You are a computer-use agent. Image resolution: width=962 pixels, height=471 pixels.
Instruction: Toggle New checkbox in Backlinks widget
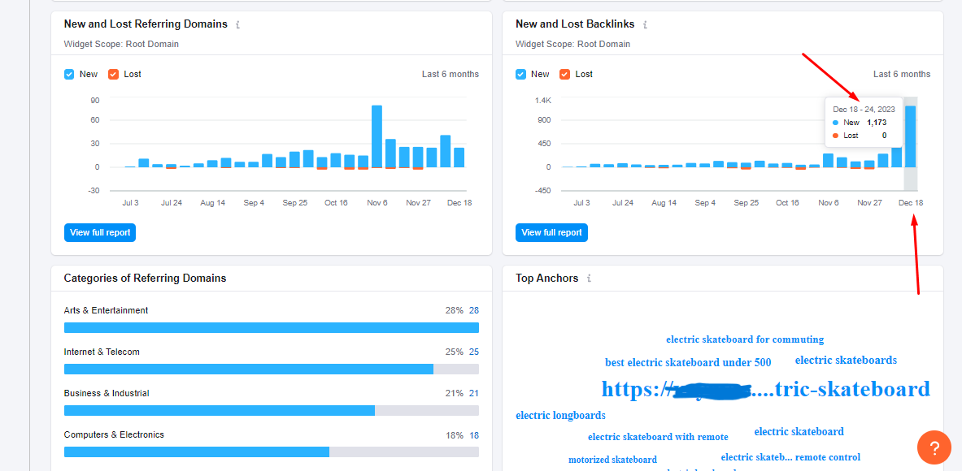[x=520, y=74]
